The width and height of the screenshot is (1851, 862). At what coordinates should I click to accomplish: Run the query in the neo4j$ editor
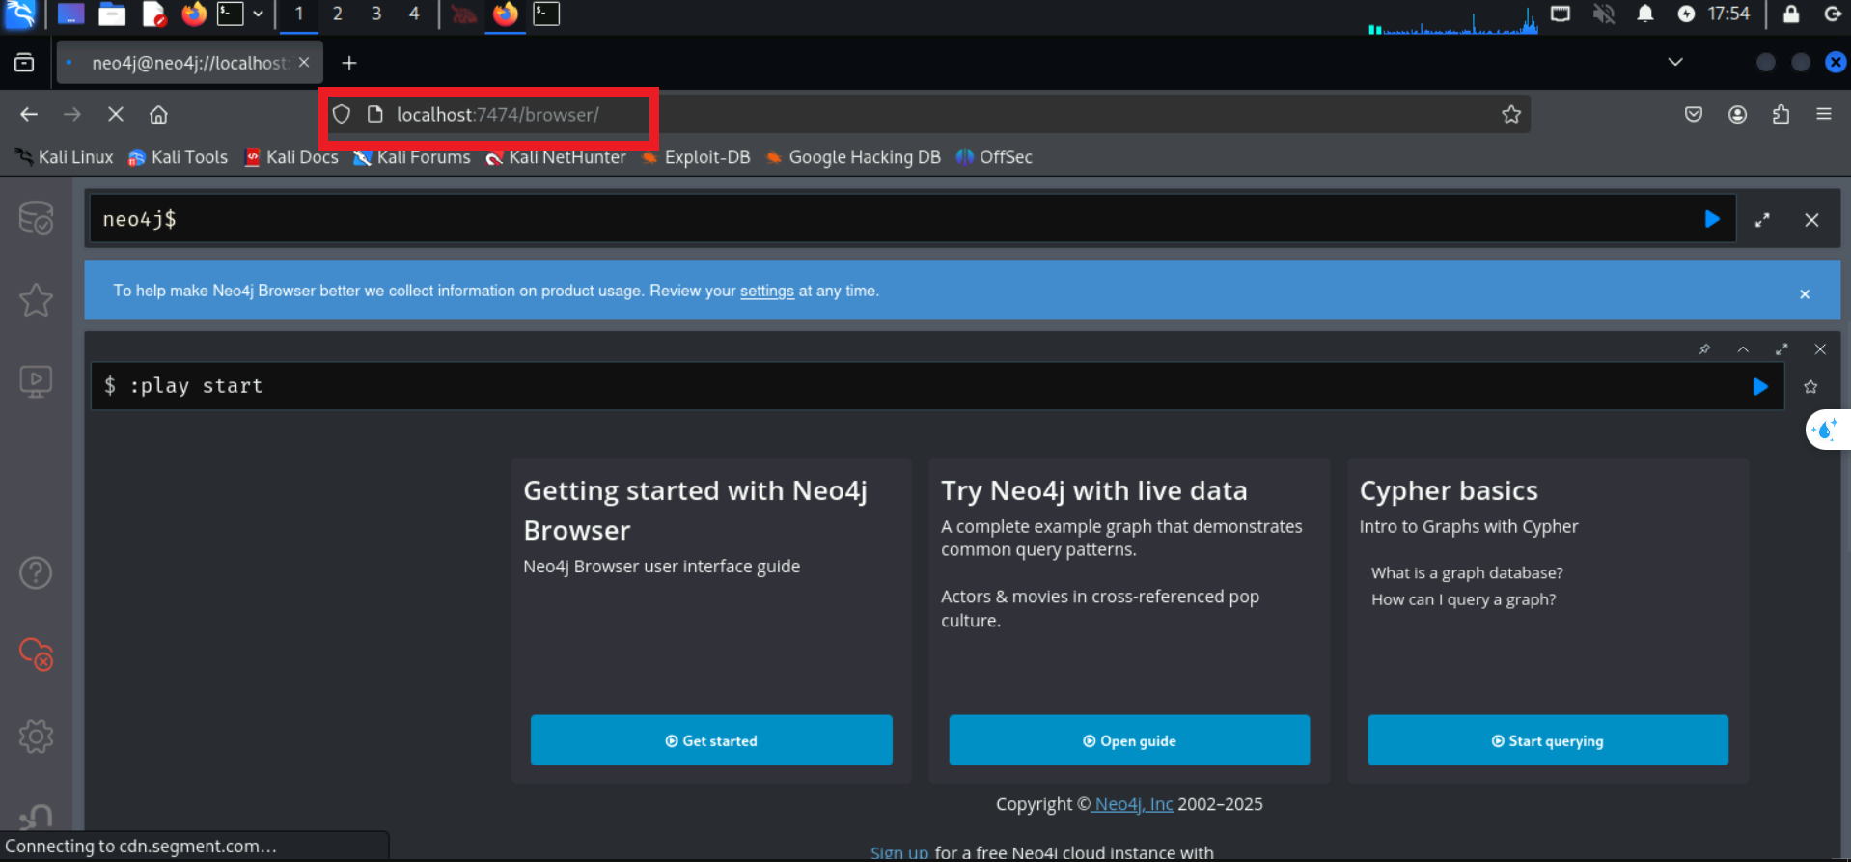[x=1711, y=219]
